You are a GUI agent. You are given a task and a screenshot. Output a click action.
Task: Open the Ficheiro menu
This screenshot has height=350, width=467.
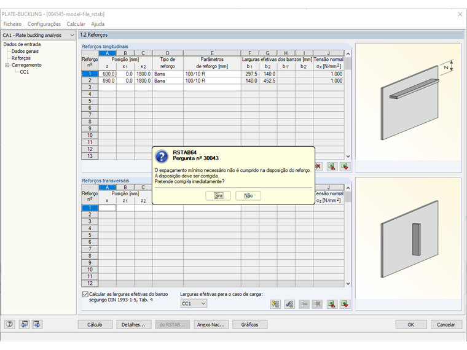click(12, 24)
